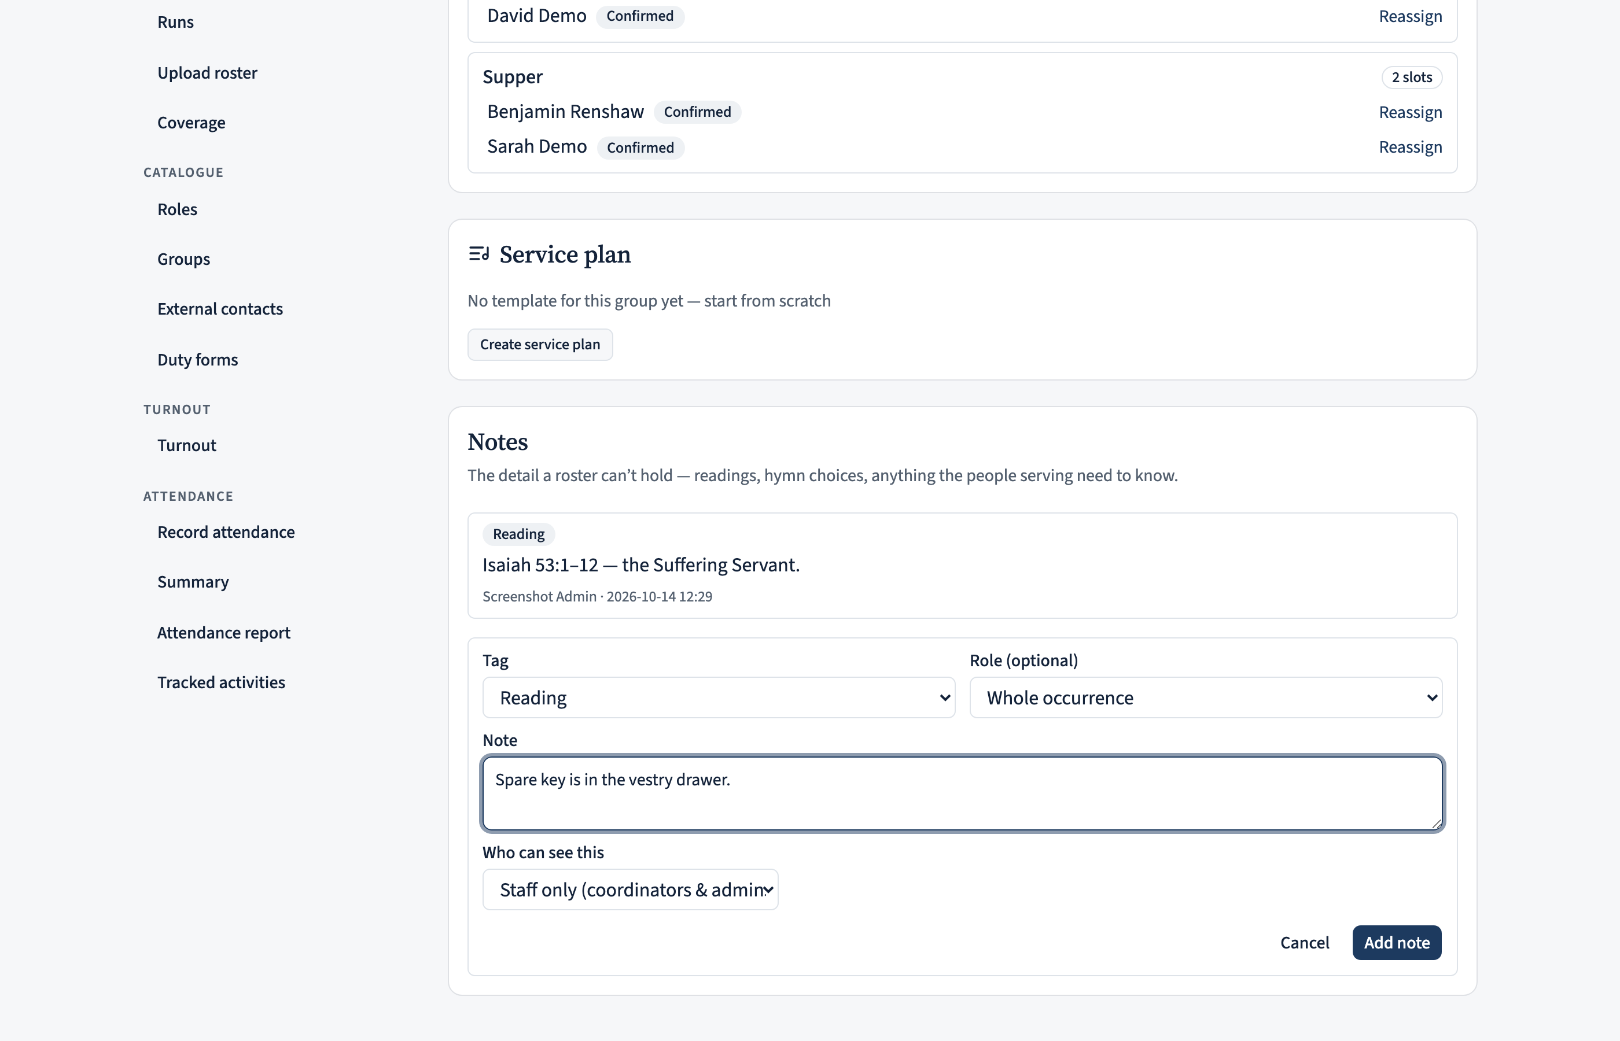
Task: Open the Tag dropdown showing Reading
Action: point(719,697)
